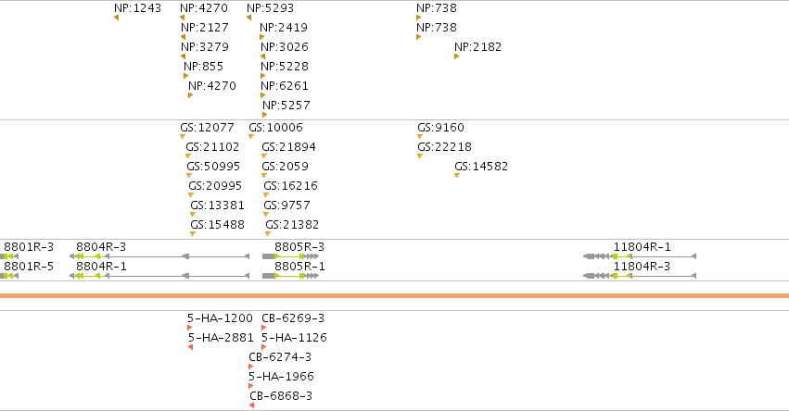Click the arrow marker under NP:2182

(x=456, y=56)
